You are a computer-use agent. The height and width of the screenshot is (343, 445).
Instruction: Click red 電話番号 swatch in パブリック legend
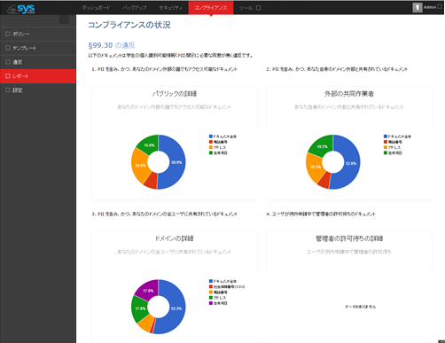tap(211, 142)
